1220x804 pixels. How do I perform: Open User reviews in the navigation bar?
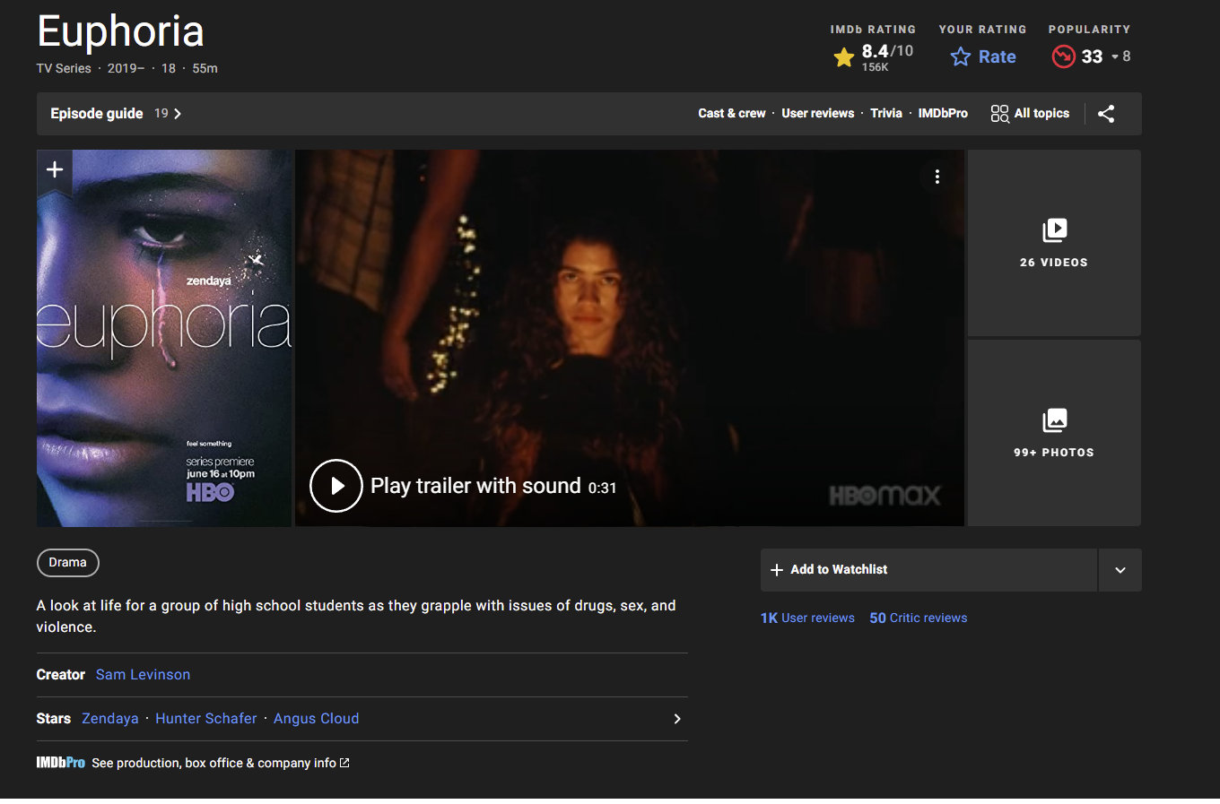point(818,113)
